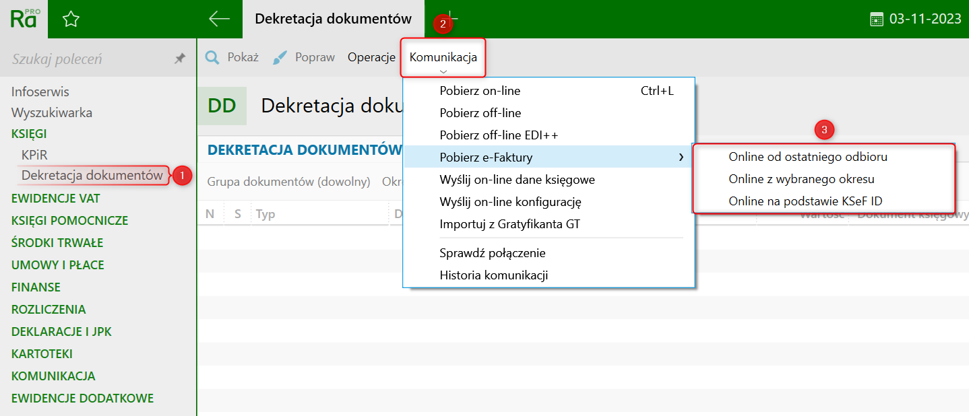
Task: Click the magnifier Pokaż icon
Action: click(x=212, y=58)
